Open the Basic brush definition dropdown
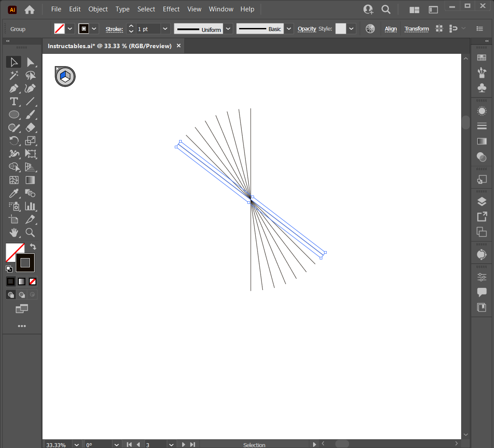494x448 pixels. (289, 28)
